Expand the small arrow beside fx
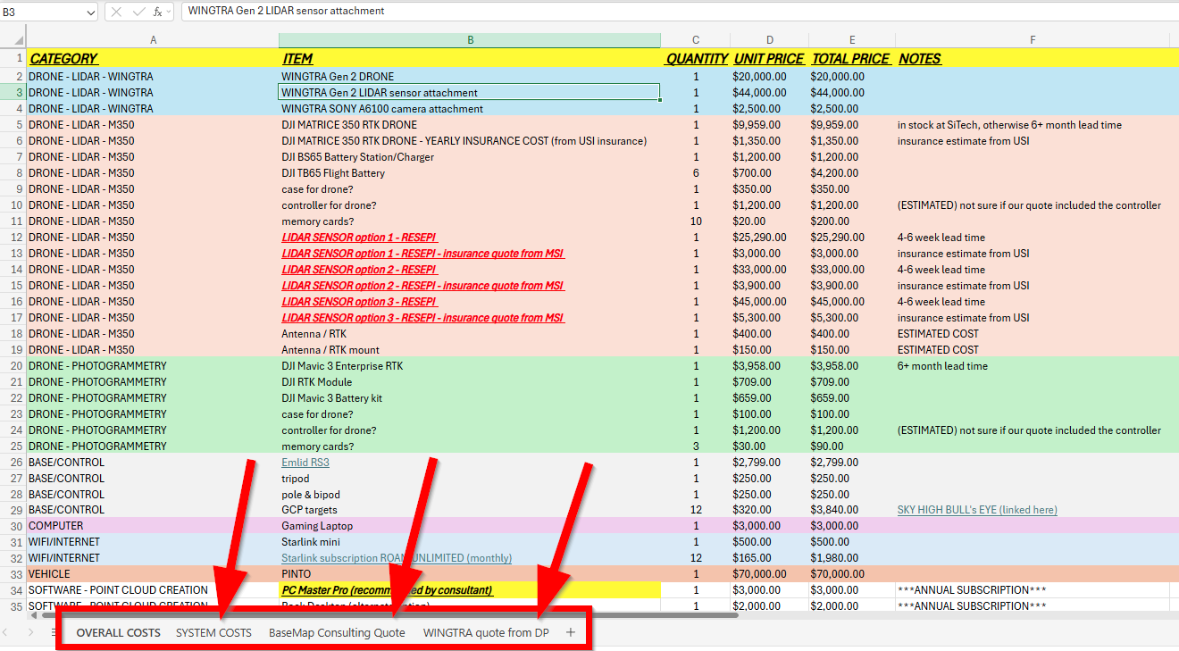 tap(169, 12)
